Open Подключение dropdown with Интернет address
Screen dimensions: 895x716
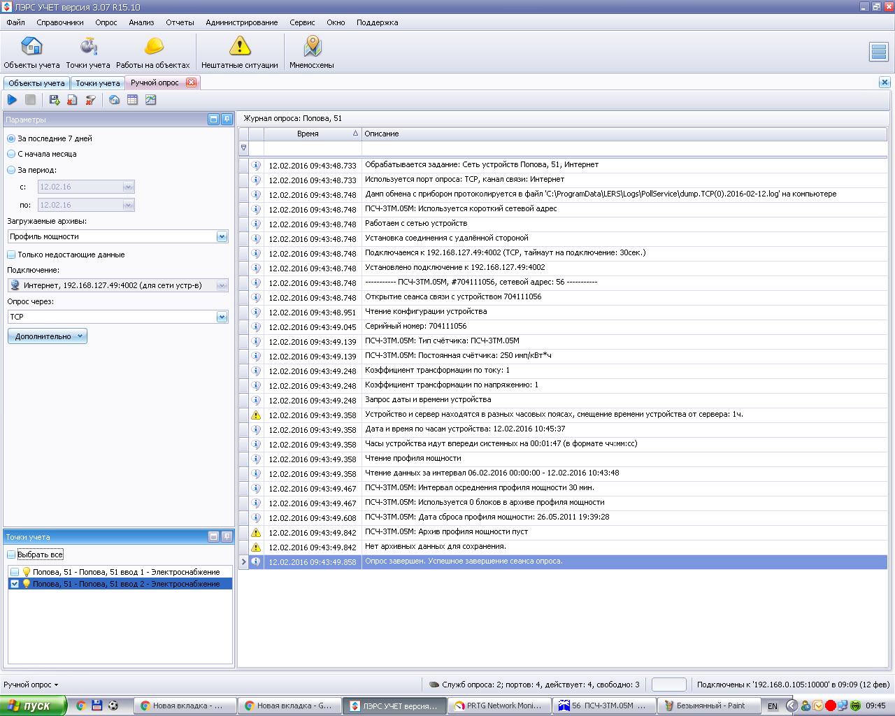point(222,285)
